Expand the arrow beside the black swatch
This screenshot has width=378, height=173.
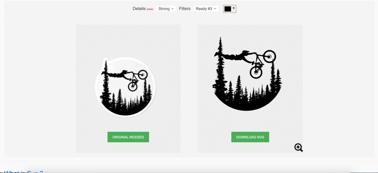tap(234, 8)
